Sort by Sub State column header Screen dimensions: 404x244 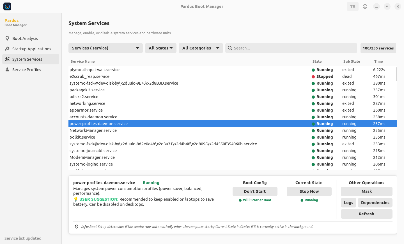[357, 61]
